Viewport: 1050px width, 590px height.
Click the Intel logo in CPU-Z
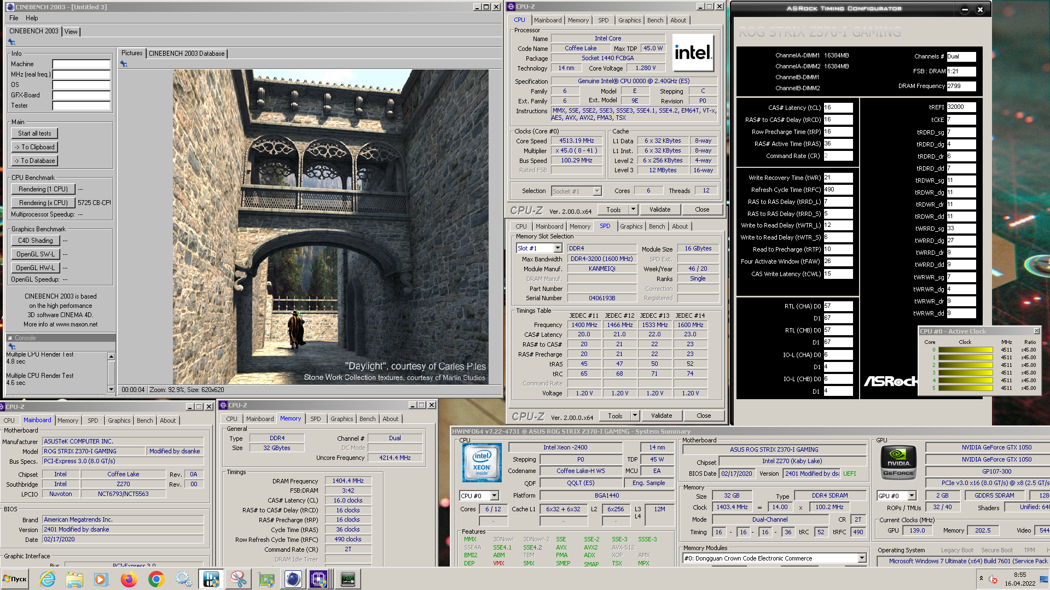pyautogui.click(x=693, y=52)
